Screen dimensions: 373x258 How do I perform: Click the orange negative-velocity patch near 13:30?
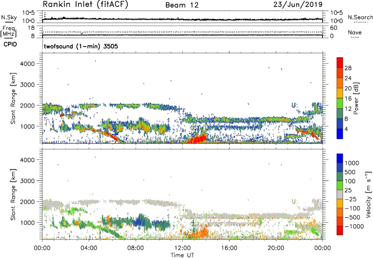tap(202, 233)
